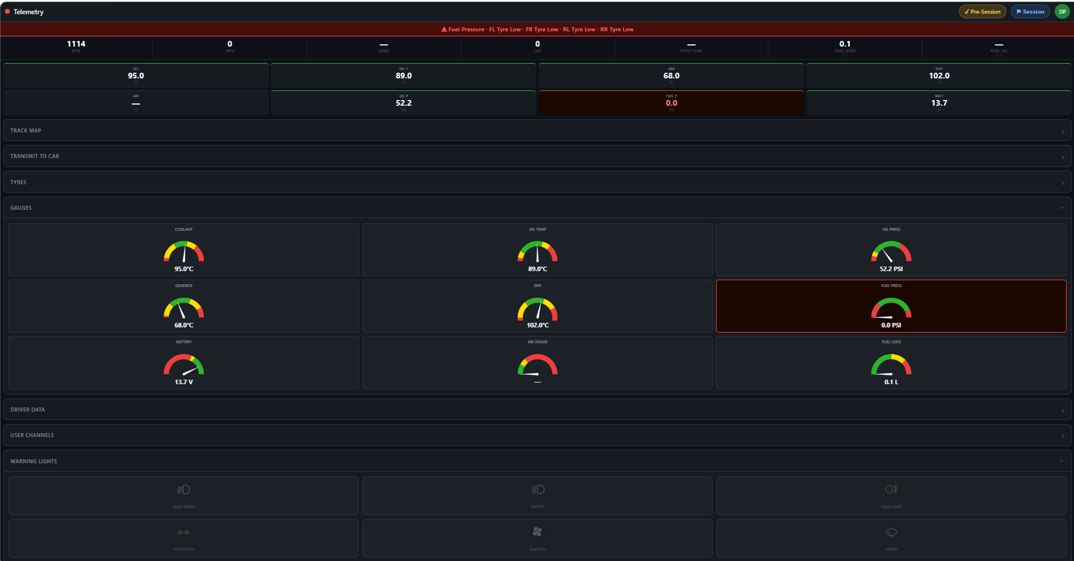Click the USER CHANNELS section title

pyautogui.click(x=32, y=435)
